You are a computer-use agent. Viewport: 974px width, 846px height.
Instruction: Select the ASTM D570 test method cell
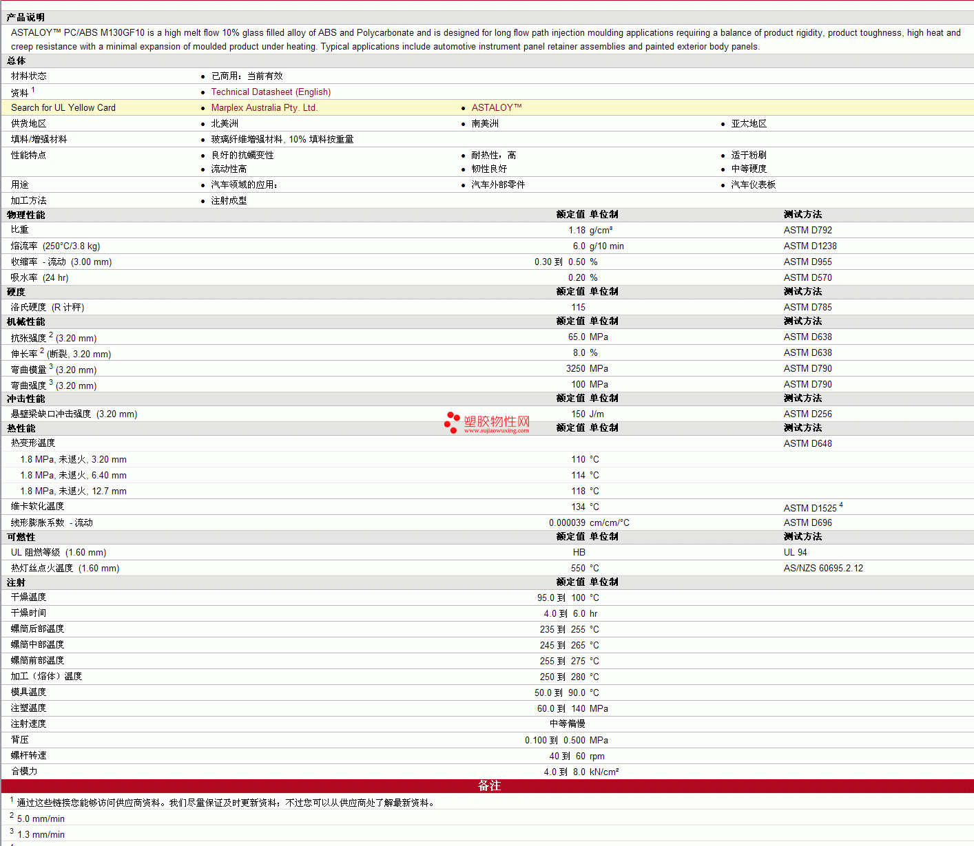tap(808, 277)
